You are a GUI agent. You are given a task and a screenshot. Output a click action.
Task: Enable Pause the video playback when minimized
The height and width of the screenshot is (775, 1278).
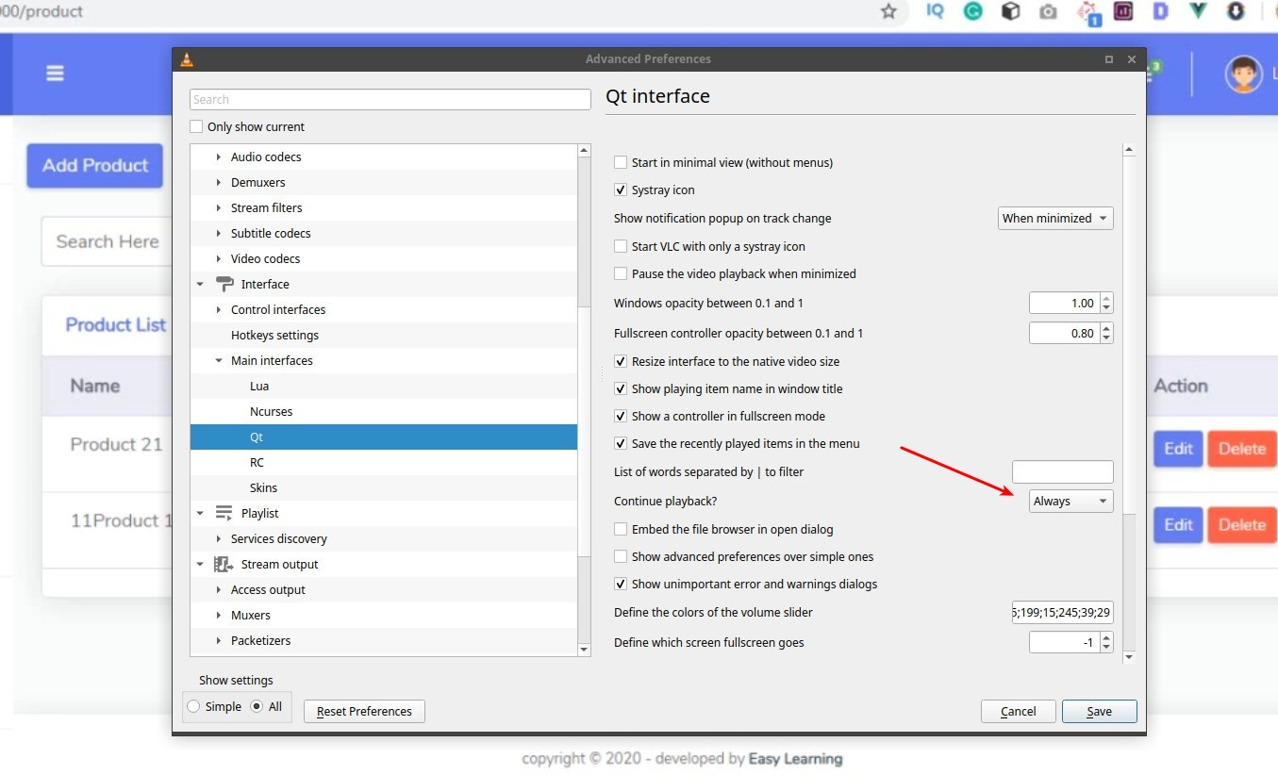click(x=621, y=273)
